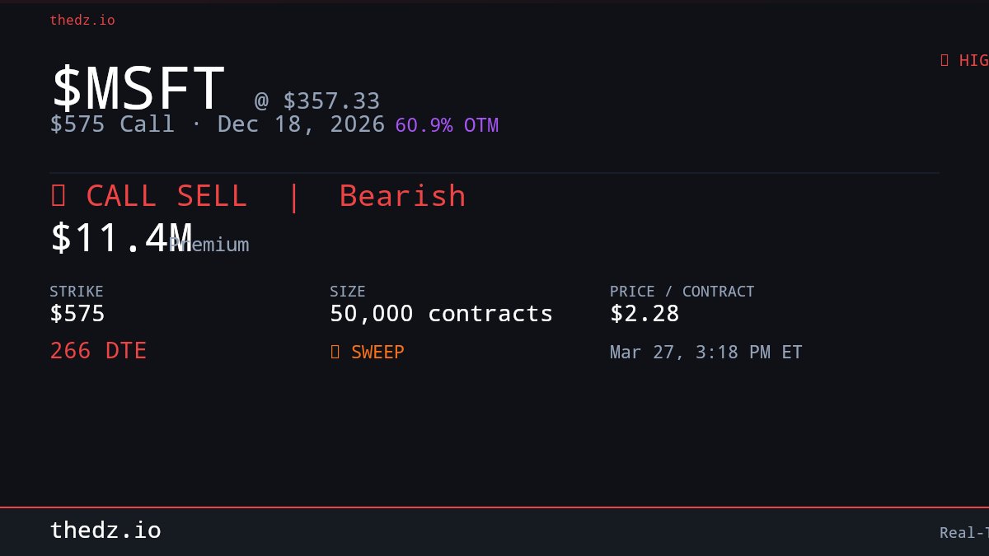Select the CALL SELL trade label

coord(166,196)
